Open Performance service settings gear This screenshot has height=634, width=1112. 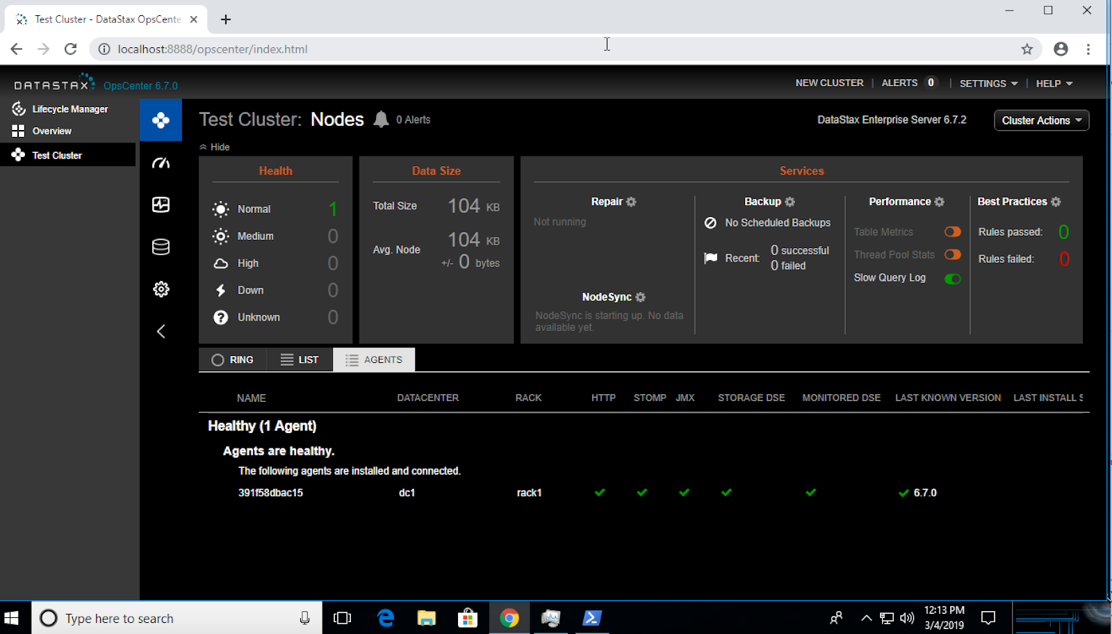click(x=939, y=202)
